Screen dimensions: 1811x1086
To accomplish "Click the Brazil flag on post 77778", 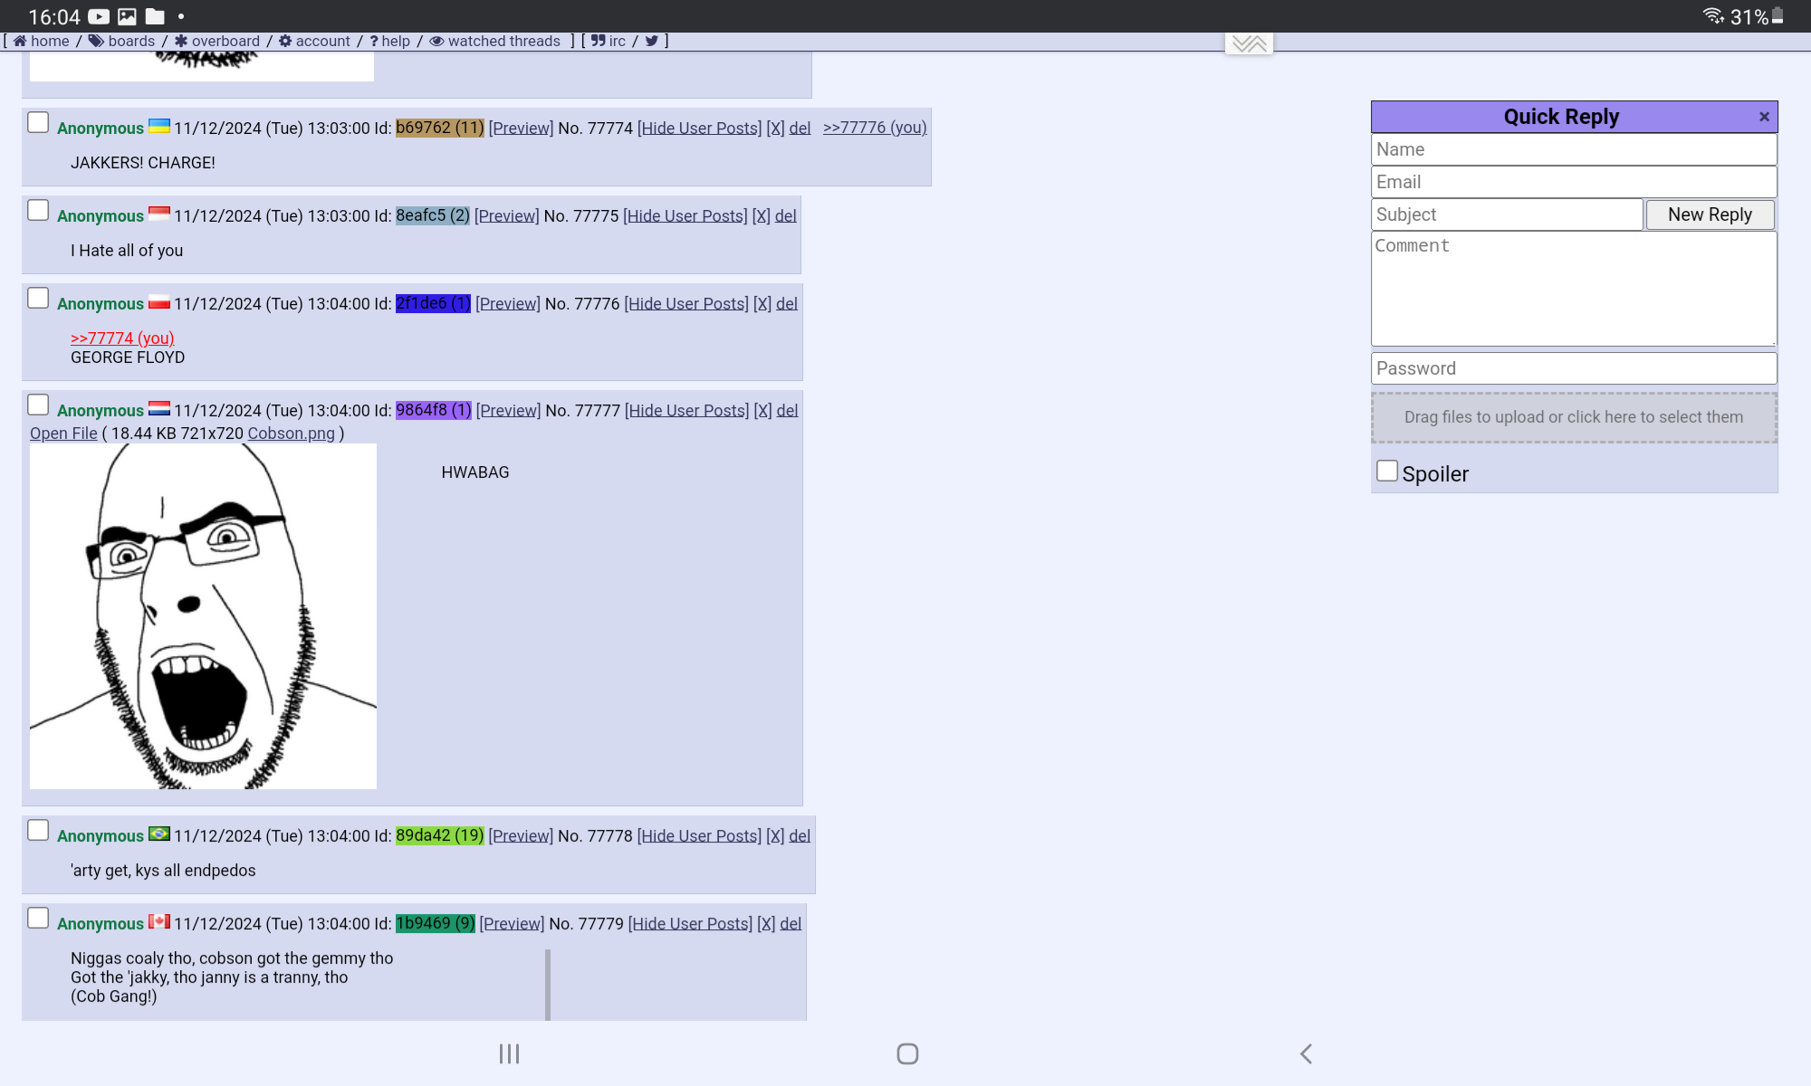I will coord(159,834).
